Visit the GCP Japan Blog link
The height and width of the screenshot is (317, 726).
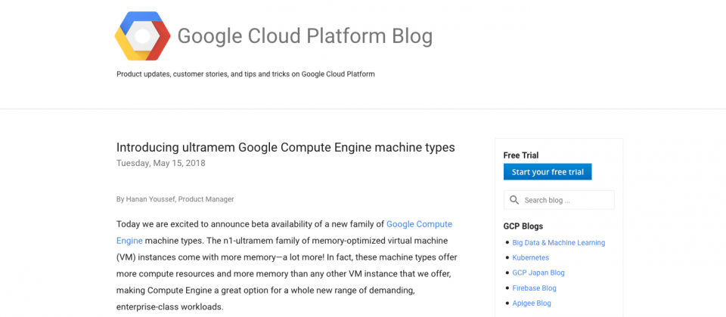click(x=538, y=273)
